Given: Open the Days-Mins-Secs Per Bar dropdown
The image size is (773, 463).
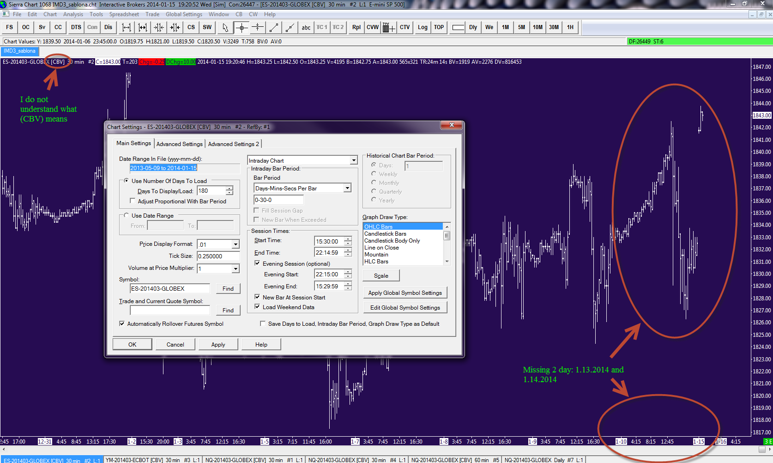Looking at the screenshot, I should click(347, 188).
